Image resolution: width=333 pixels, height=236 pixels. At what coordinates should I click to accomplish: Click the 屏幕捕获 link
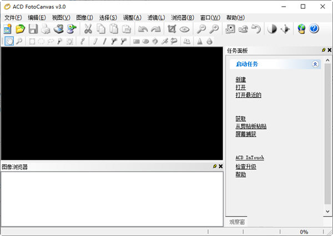[x=246, y=134]
